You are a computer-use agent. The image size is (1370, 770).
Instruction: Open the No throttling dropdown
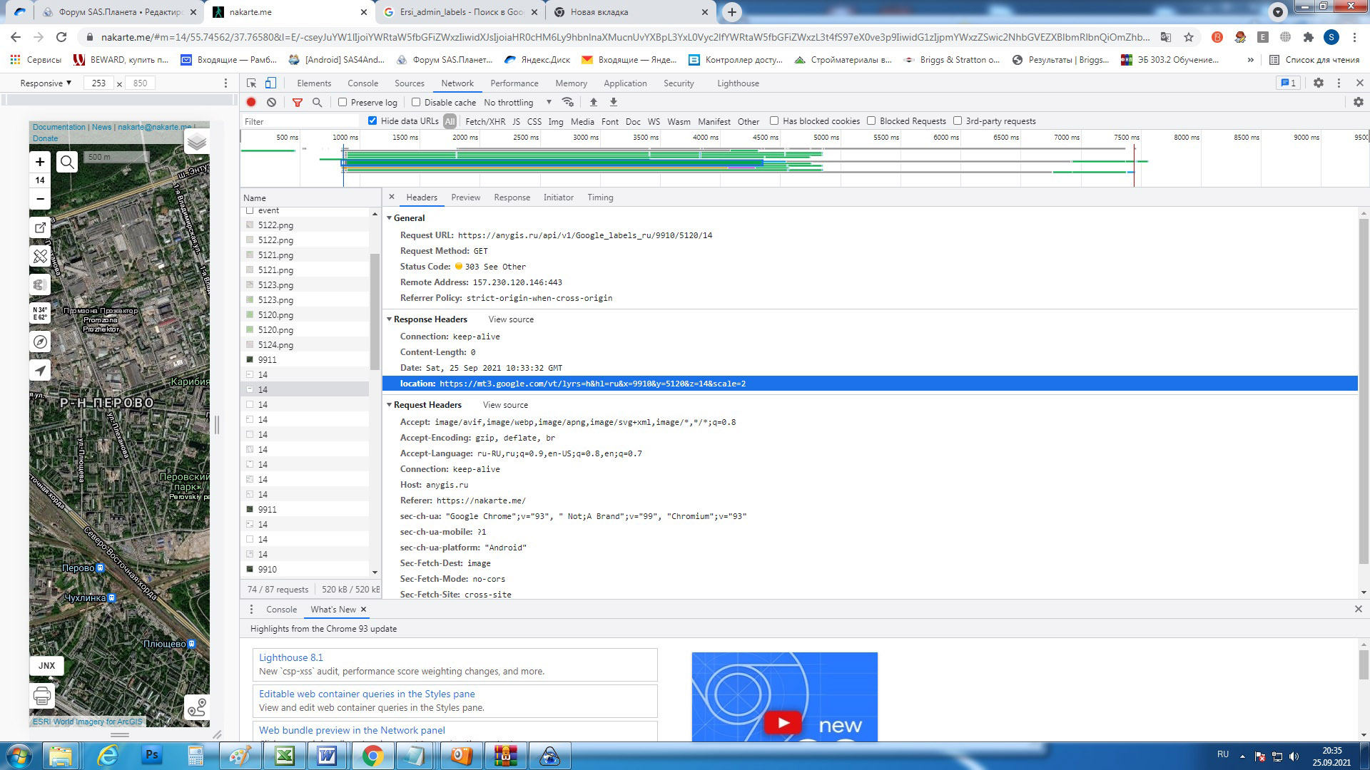517,102
